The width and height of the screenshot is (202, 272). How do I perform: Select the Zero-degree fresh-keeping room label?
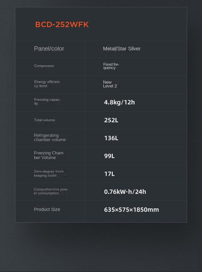49,174
